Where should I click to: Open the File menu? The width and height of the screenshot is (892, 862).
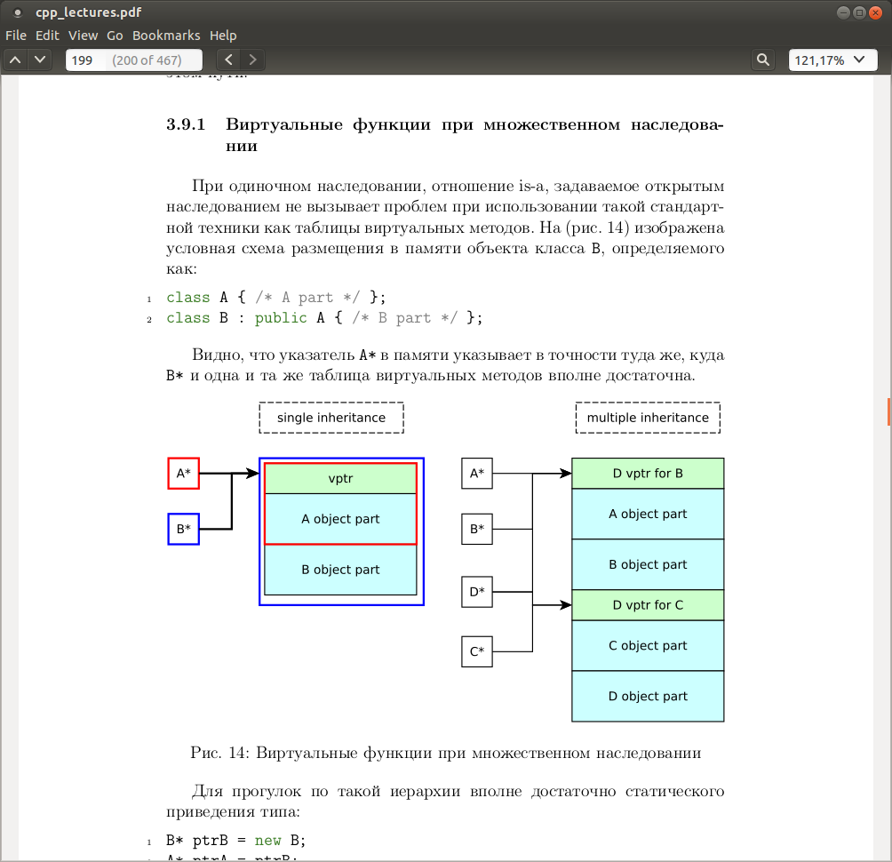(x=16, y=36)
